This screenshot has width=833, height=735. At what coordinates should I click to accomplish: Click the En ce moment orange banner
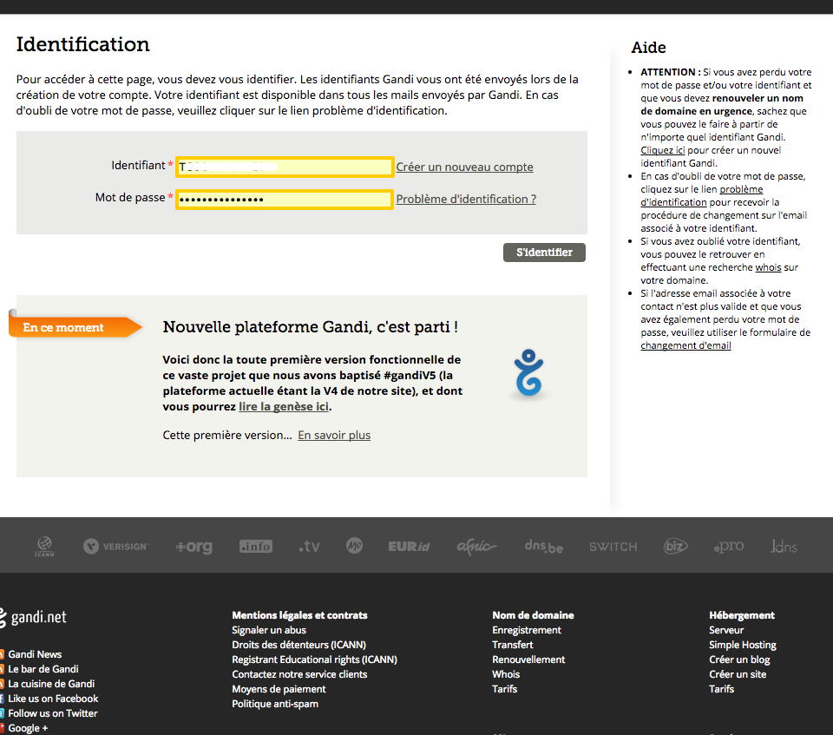[75, 327]
